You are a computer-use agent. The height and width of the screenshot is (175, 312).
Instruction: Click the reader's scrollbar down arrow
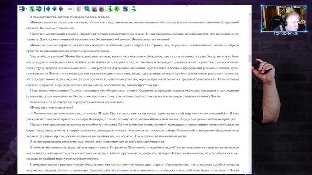(x=250, y=172)
